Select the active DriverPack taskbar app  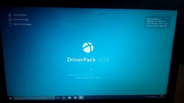pos(81,97)
